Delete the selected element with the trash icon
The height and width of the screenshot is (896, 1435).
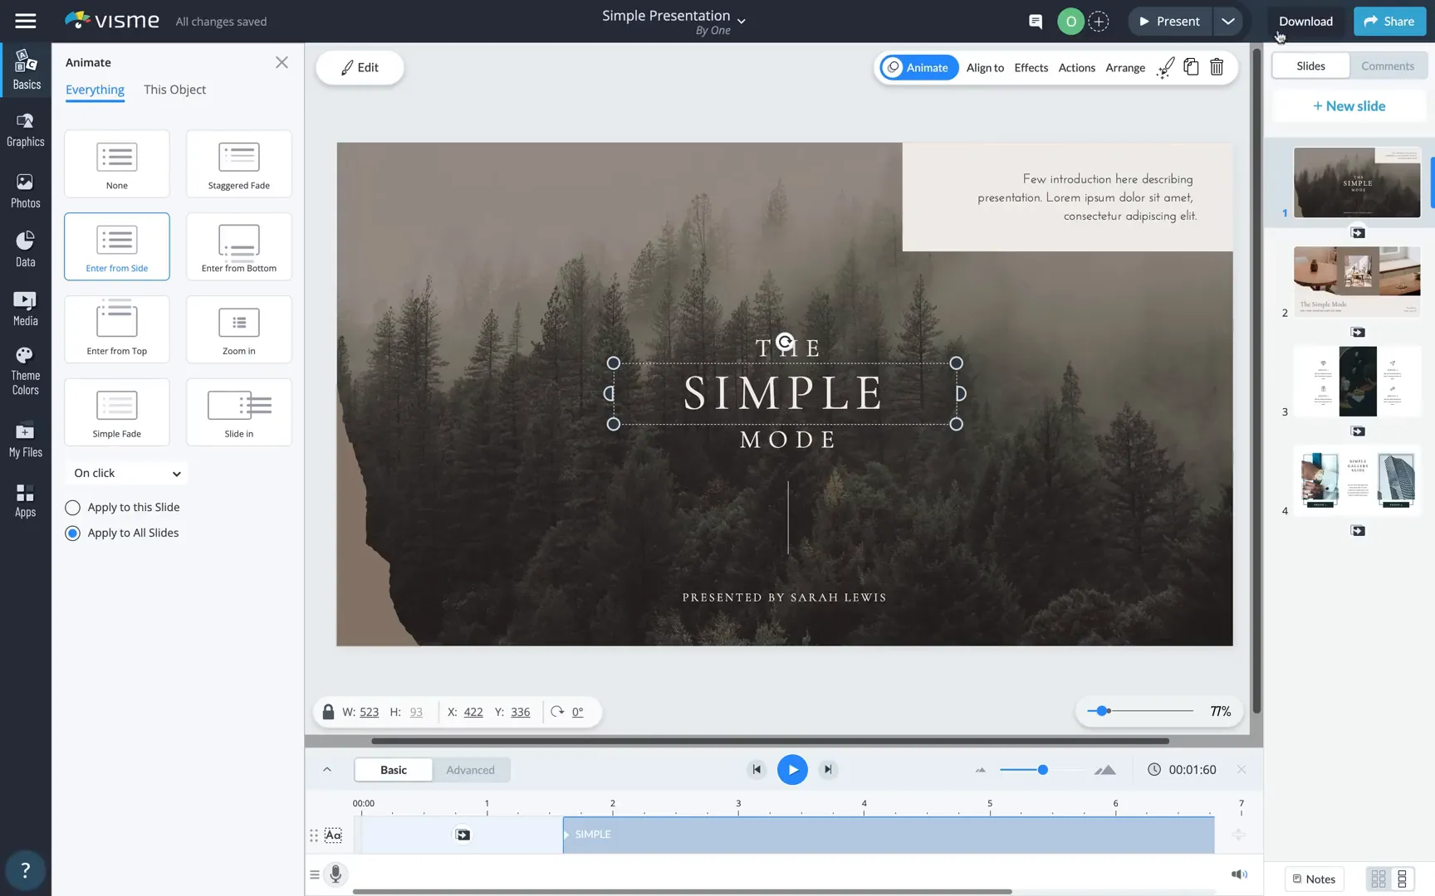pyautogui.click(x=1216, y=67)
